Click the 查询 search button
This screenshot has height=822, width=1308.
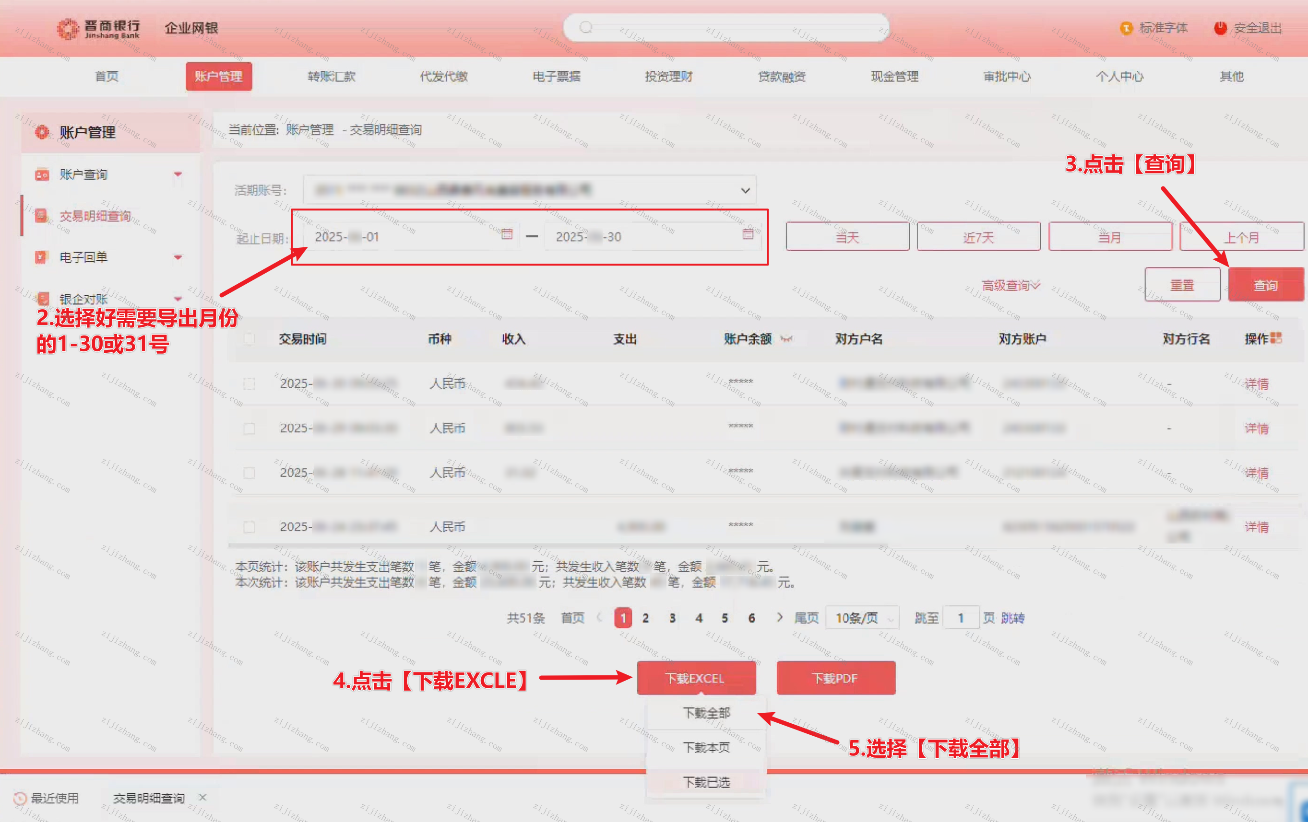1266,285
